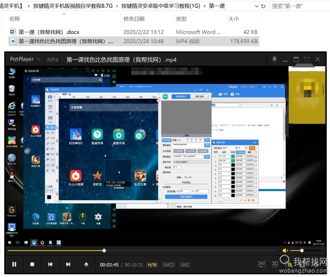Click the 开始测试 button
This screenshot has width=330, height=277.
tap(186, 182)
